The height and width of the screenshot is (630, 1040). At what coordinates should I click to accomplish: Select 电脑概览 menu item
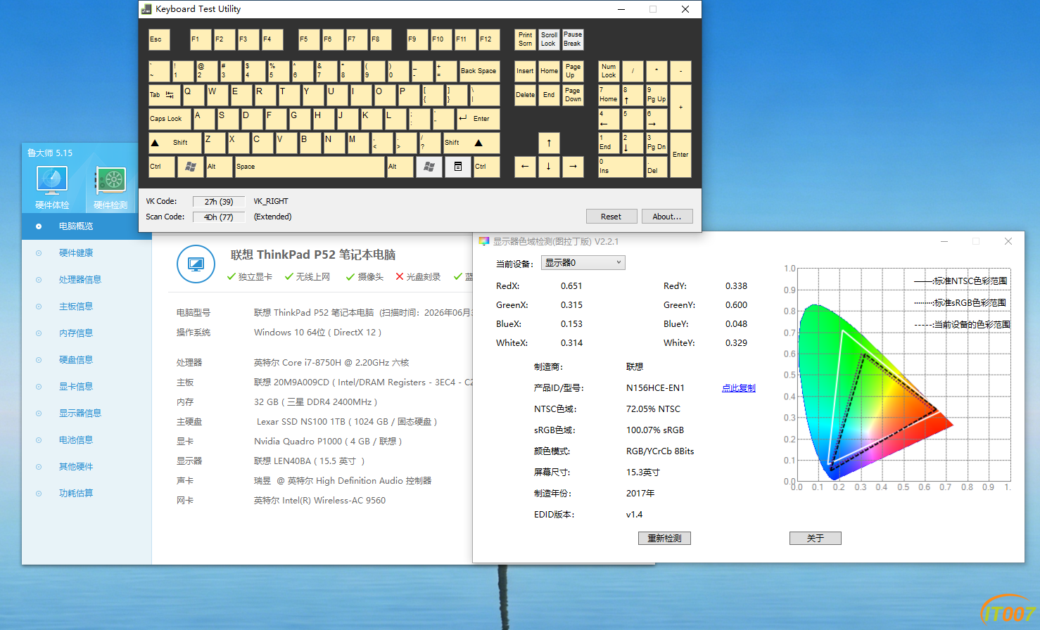76,226
